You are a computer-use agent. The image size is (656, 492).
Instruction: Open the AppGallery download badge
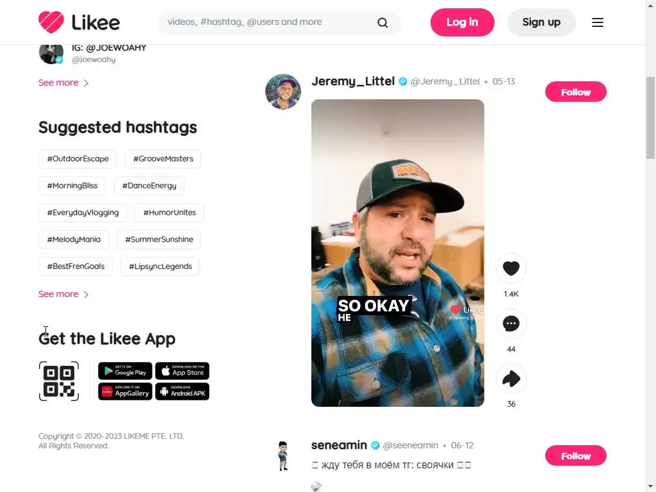pos(125,391)
